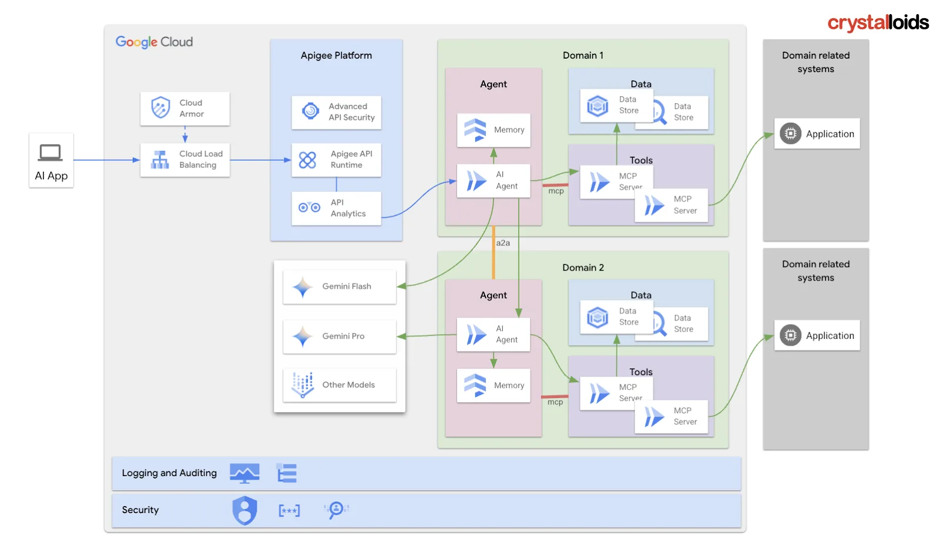The width and height of the screenshot is (940, 543).
Task: Select the Domain 2 hexagon Data Store icon
Action: [597, 318]
